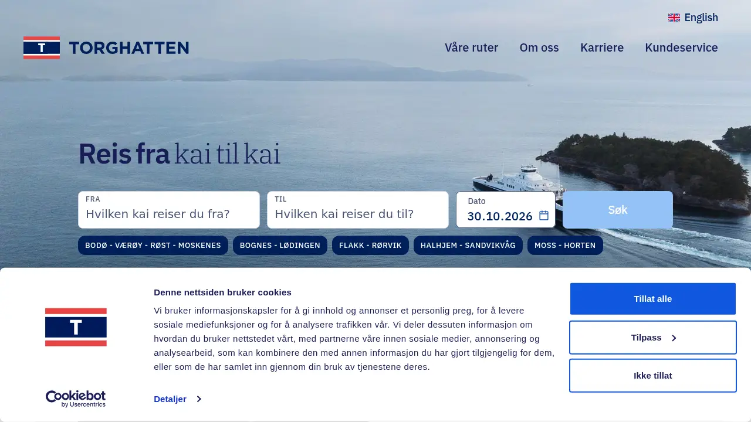
Task: Choose the Bognes - Lødingen route
Action: (280, 246)
